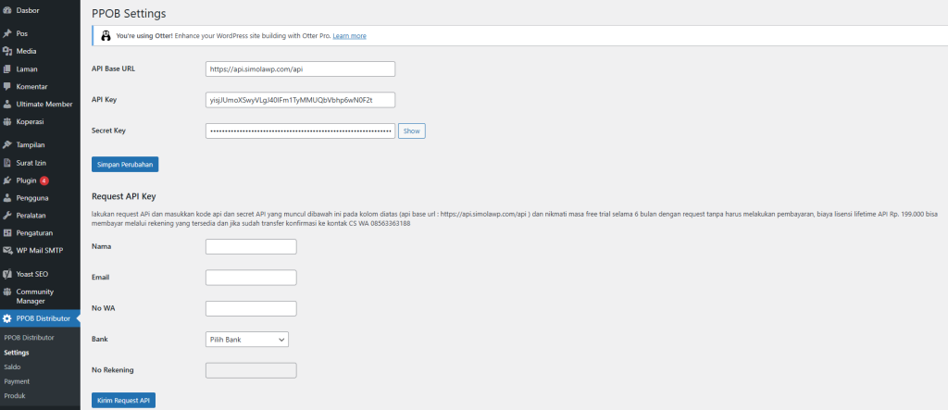Click the Dasbor dashboard icon

(7, 10)
